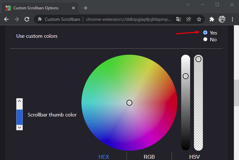Click the preview scrollbar down arrow
Image resolution: width=239 pixels, height=160 pixels.
[19, 127]
